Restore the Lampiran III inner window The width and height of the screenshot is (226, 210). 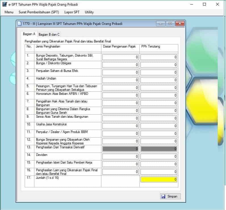tap(170, 24)
